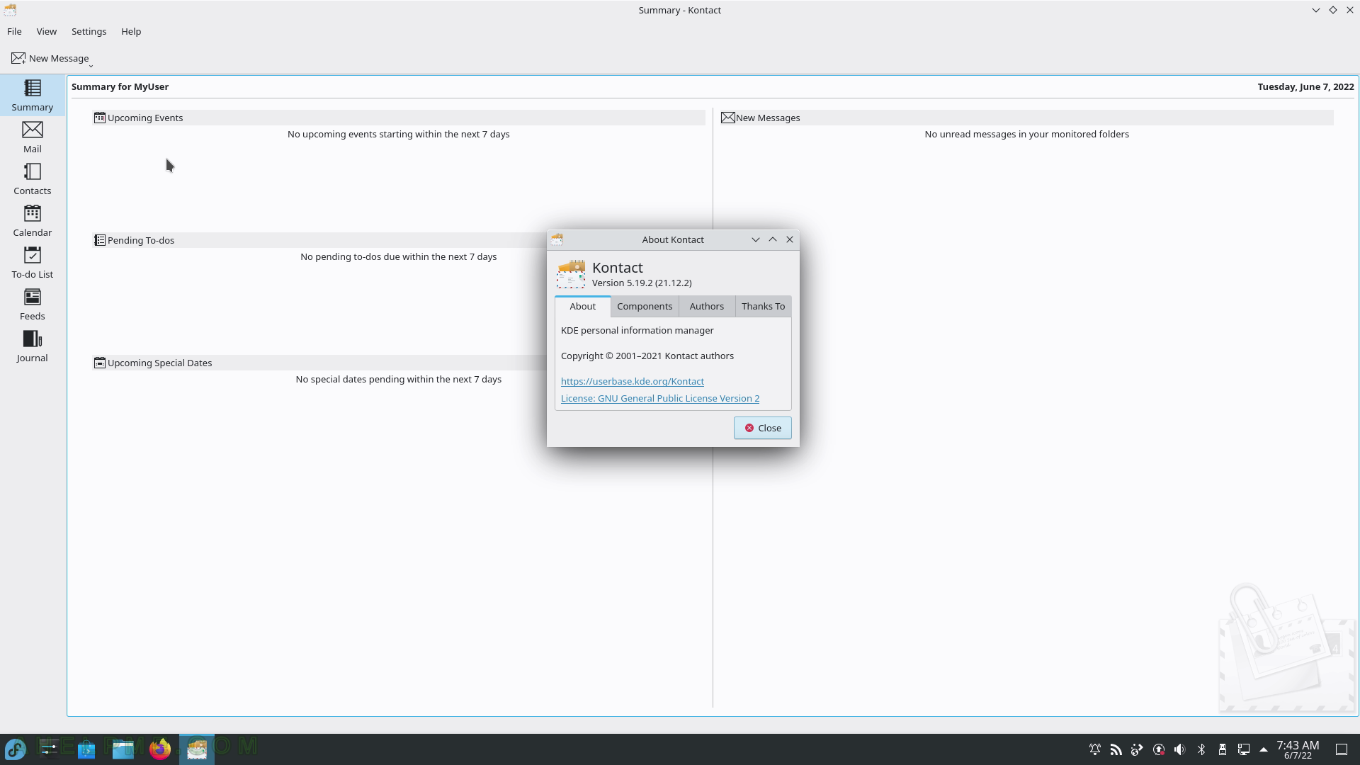Viewport: 1360px width, 765px height.
Task: Switch to the Mail component
Action: tap(32, 137)
